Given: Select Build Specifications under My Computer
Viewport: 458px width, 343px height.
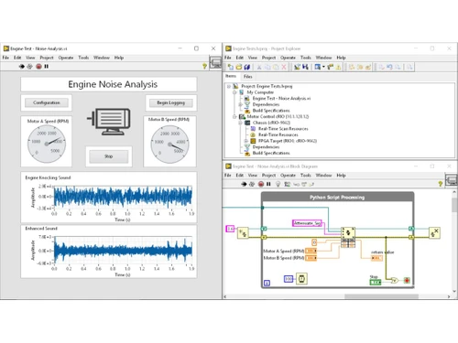Looking at the screenshot, I should pos(271,111).
